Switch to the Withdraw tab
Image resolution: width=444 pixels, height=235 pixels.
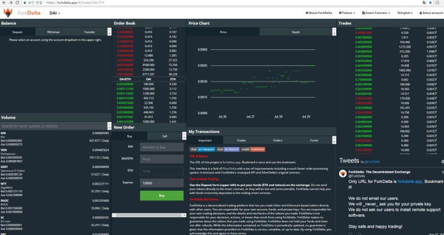53,32
